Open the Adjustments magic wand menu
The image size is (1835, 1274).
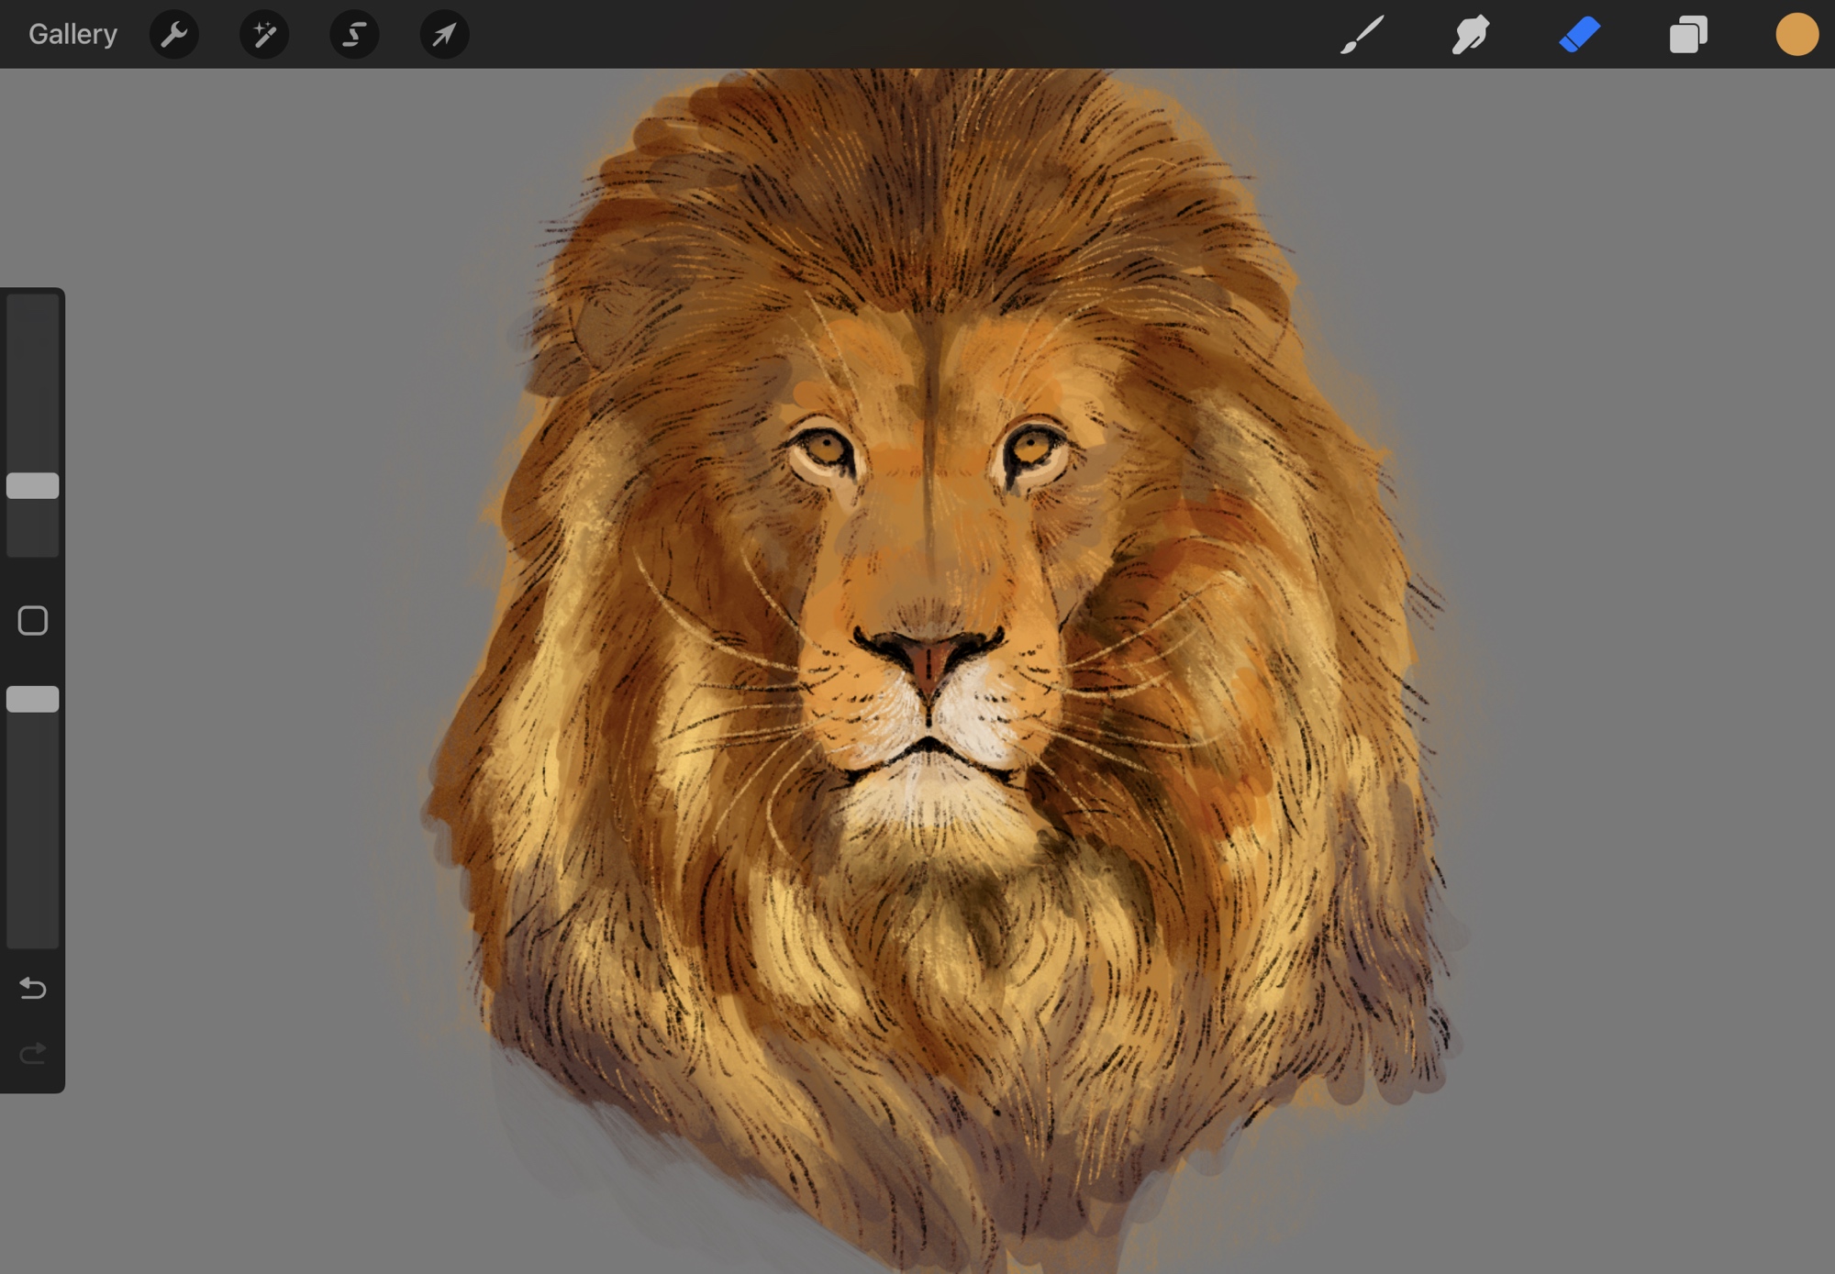coord(264,35)
